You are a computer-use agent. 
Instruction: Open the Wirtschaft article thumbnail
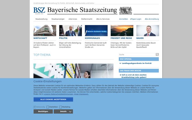pos(45,31)
